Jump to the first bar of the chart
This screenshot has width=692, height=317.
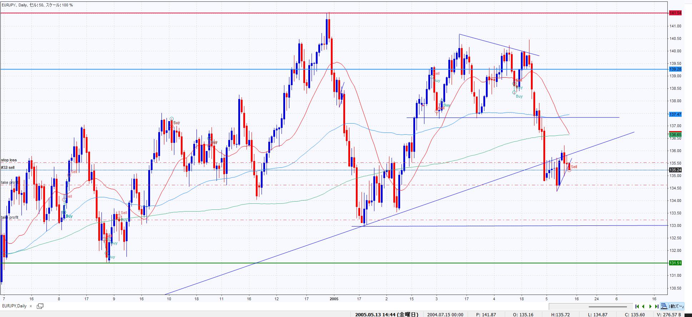pyautogui.click(x=637, y=306)
